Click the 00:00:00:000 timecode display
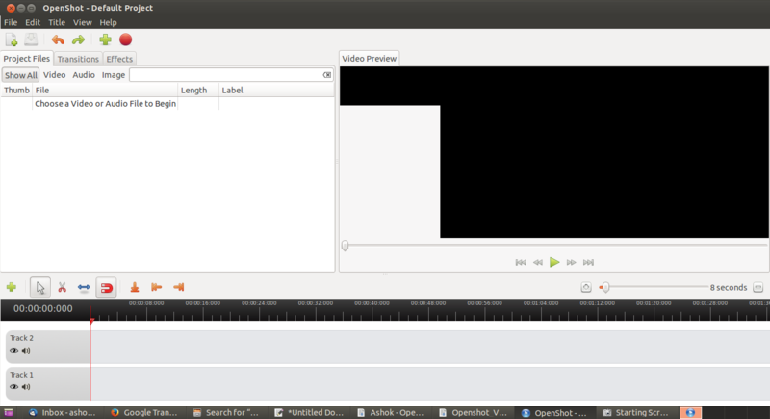The image size is (770, 419). [42, 308]
